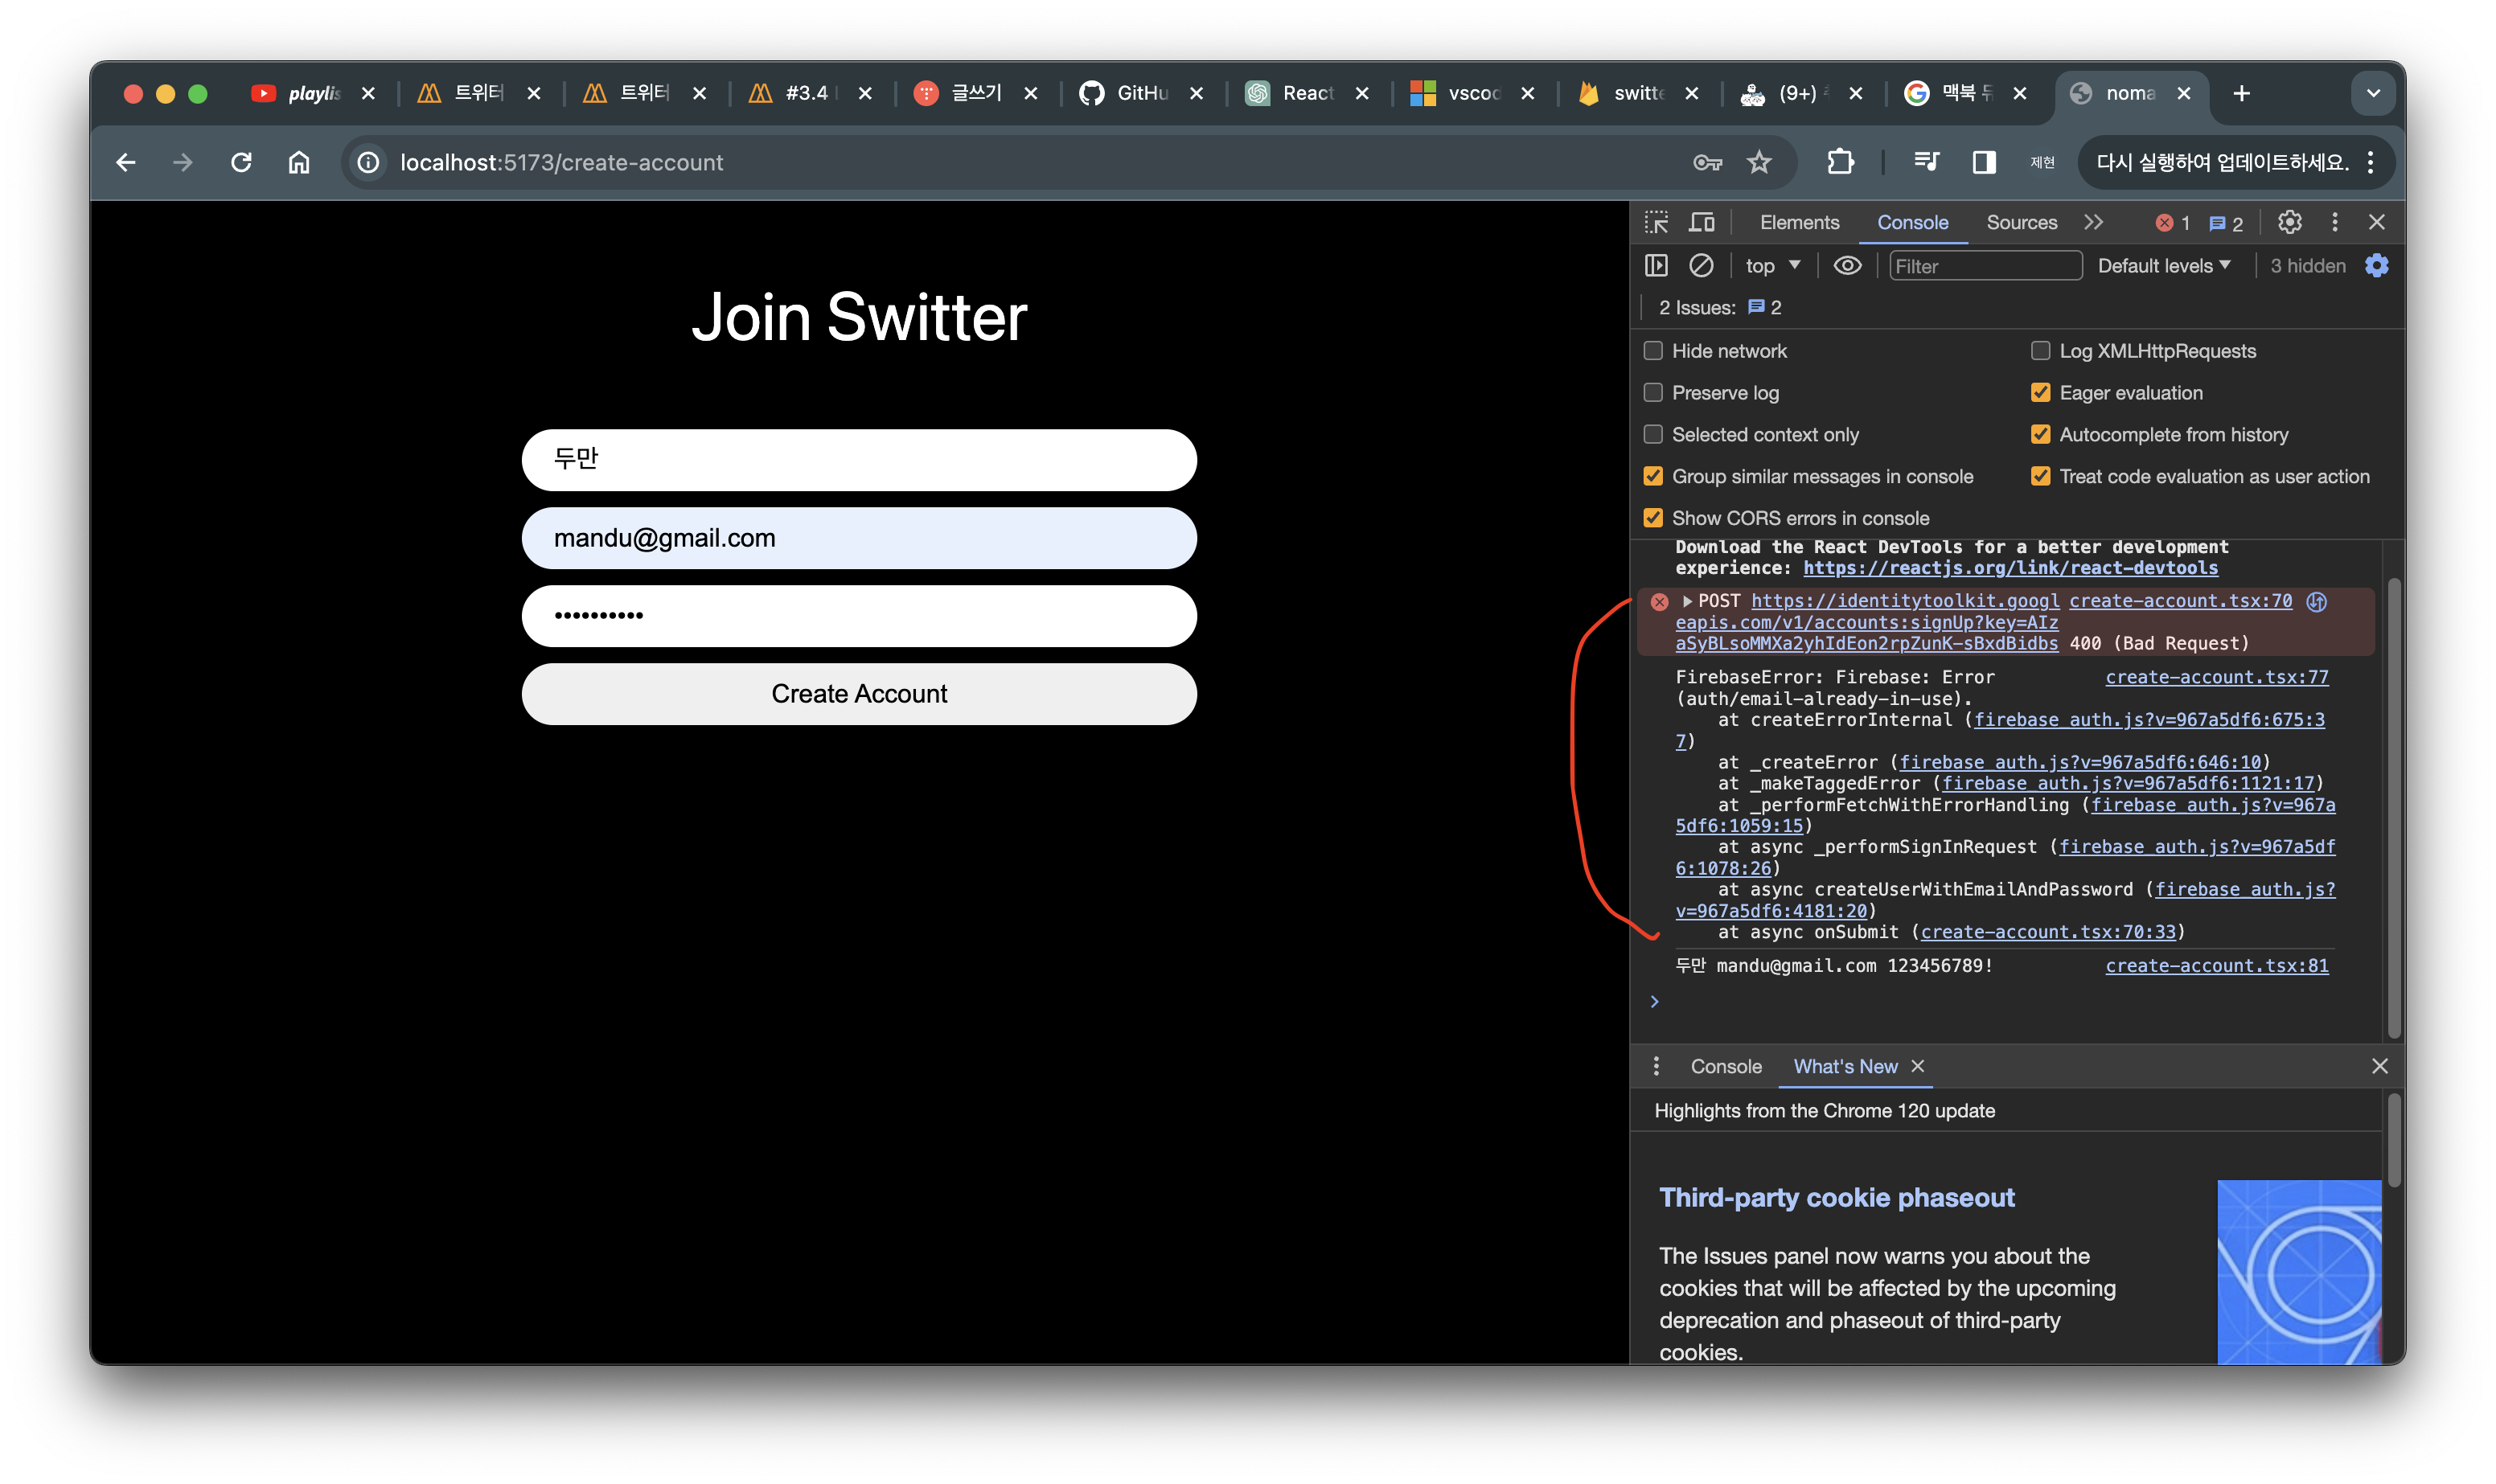Close the bottom drawer
The width and height of the screenshot is (2496, 1484).
(x=2379, y=1066)
